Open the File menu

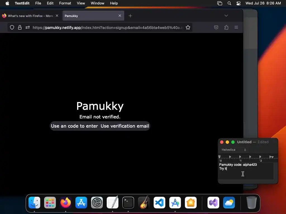(38, 3)
